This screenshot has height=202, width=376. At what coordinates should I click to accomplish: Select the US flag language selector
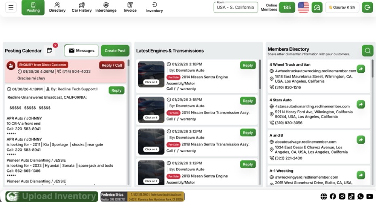[303, 7]
